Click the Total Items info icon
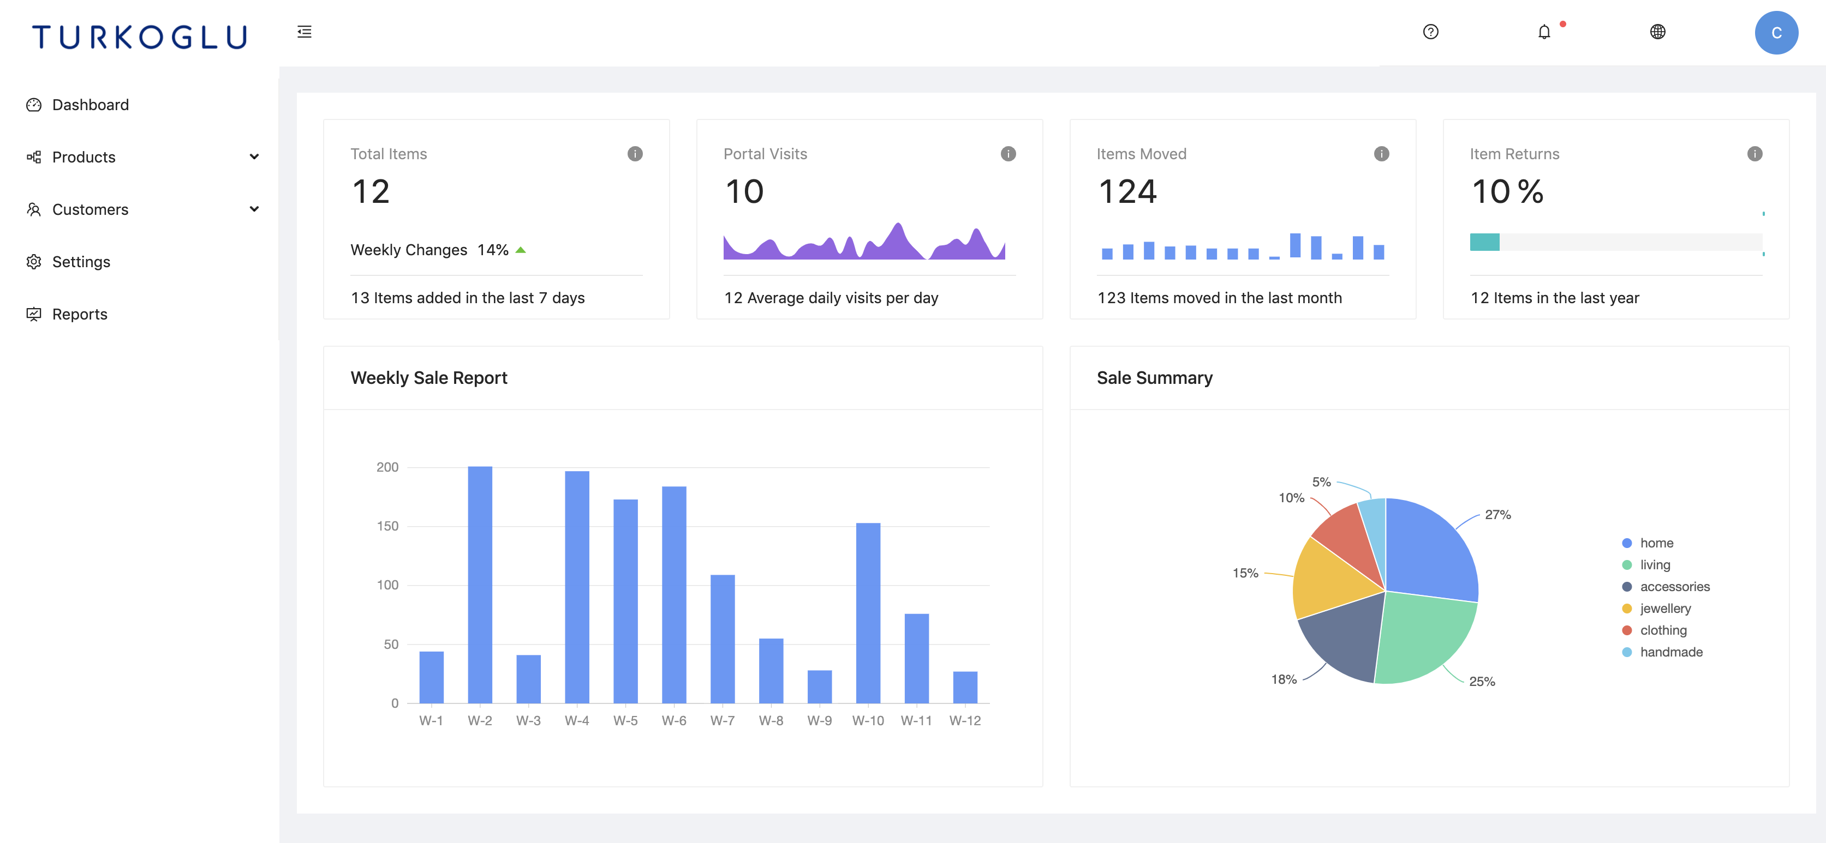 pyautogui.click(x=635, y=154)
